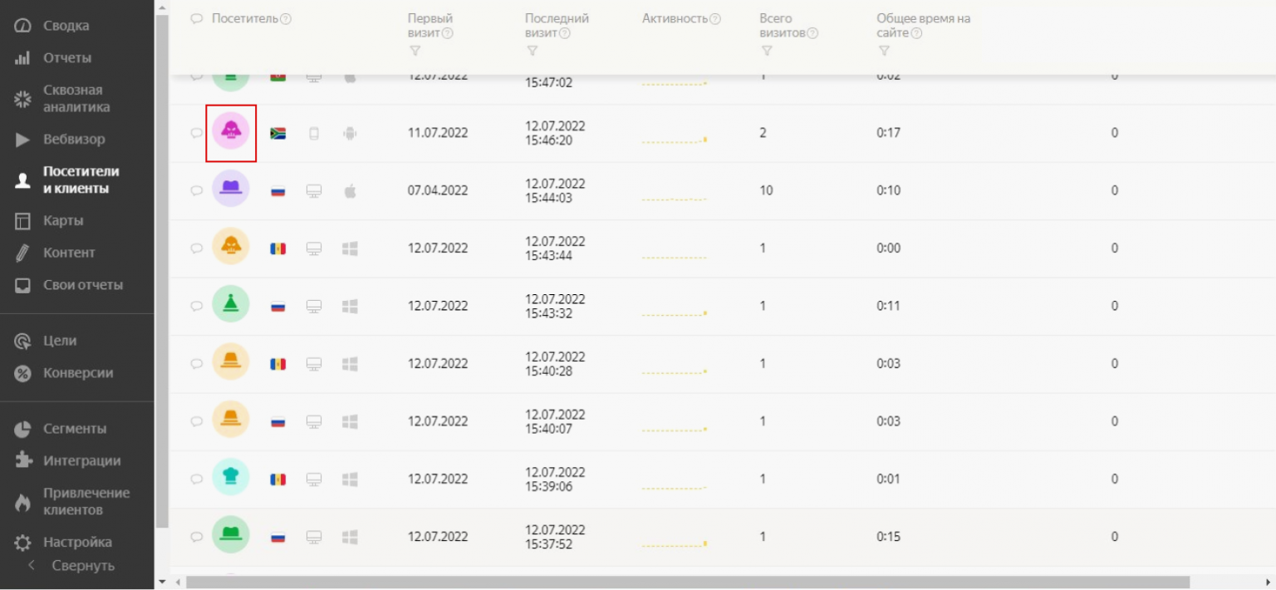Open the Всего визитов column filter

[766, 51]
